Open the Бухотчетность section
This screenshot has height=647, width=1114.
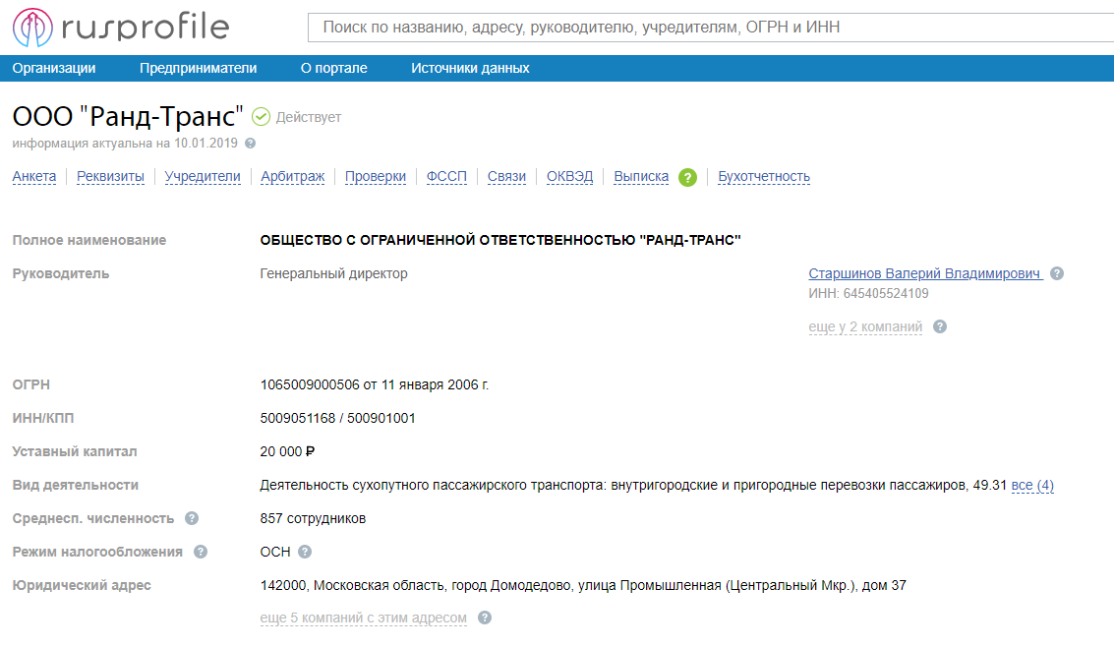click(764, 176)
